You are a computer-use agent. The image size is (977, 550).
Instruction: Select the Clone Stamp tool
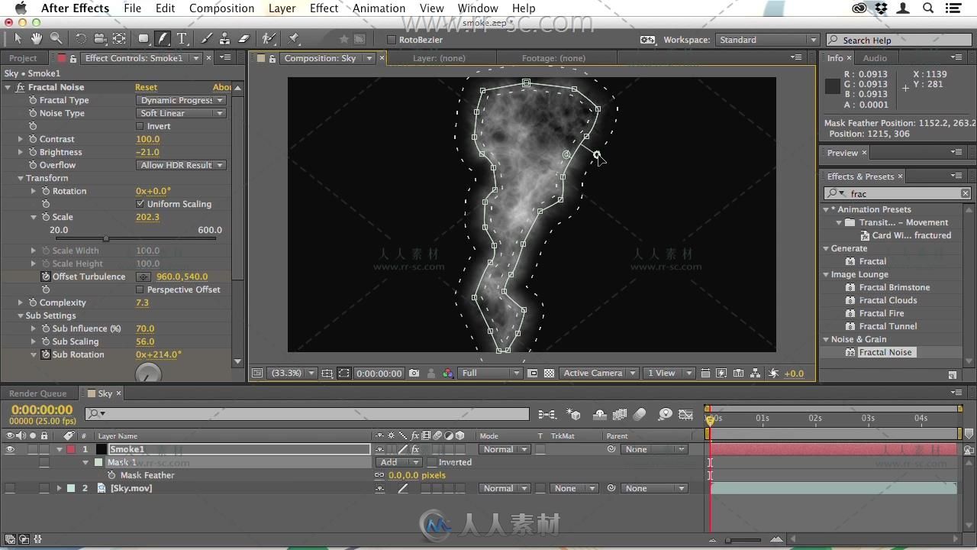click(x=224, y=38)
